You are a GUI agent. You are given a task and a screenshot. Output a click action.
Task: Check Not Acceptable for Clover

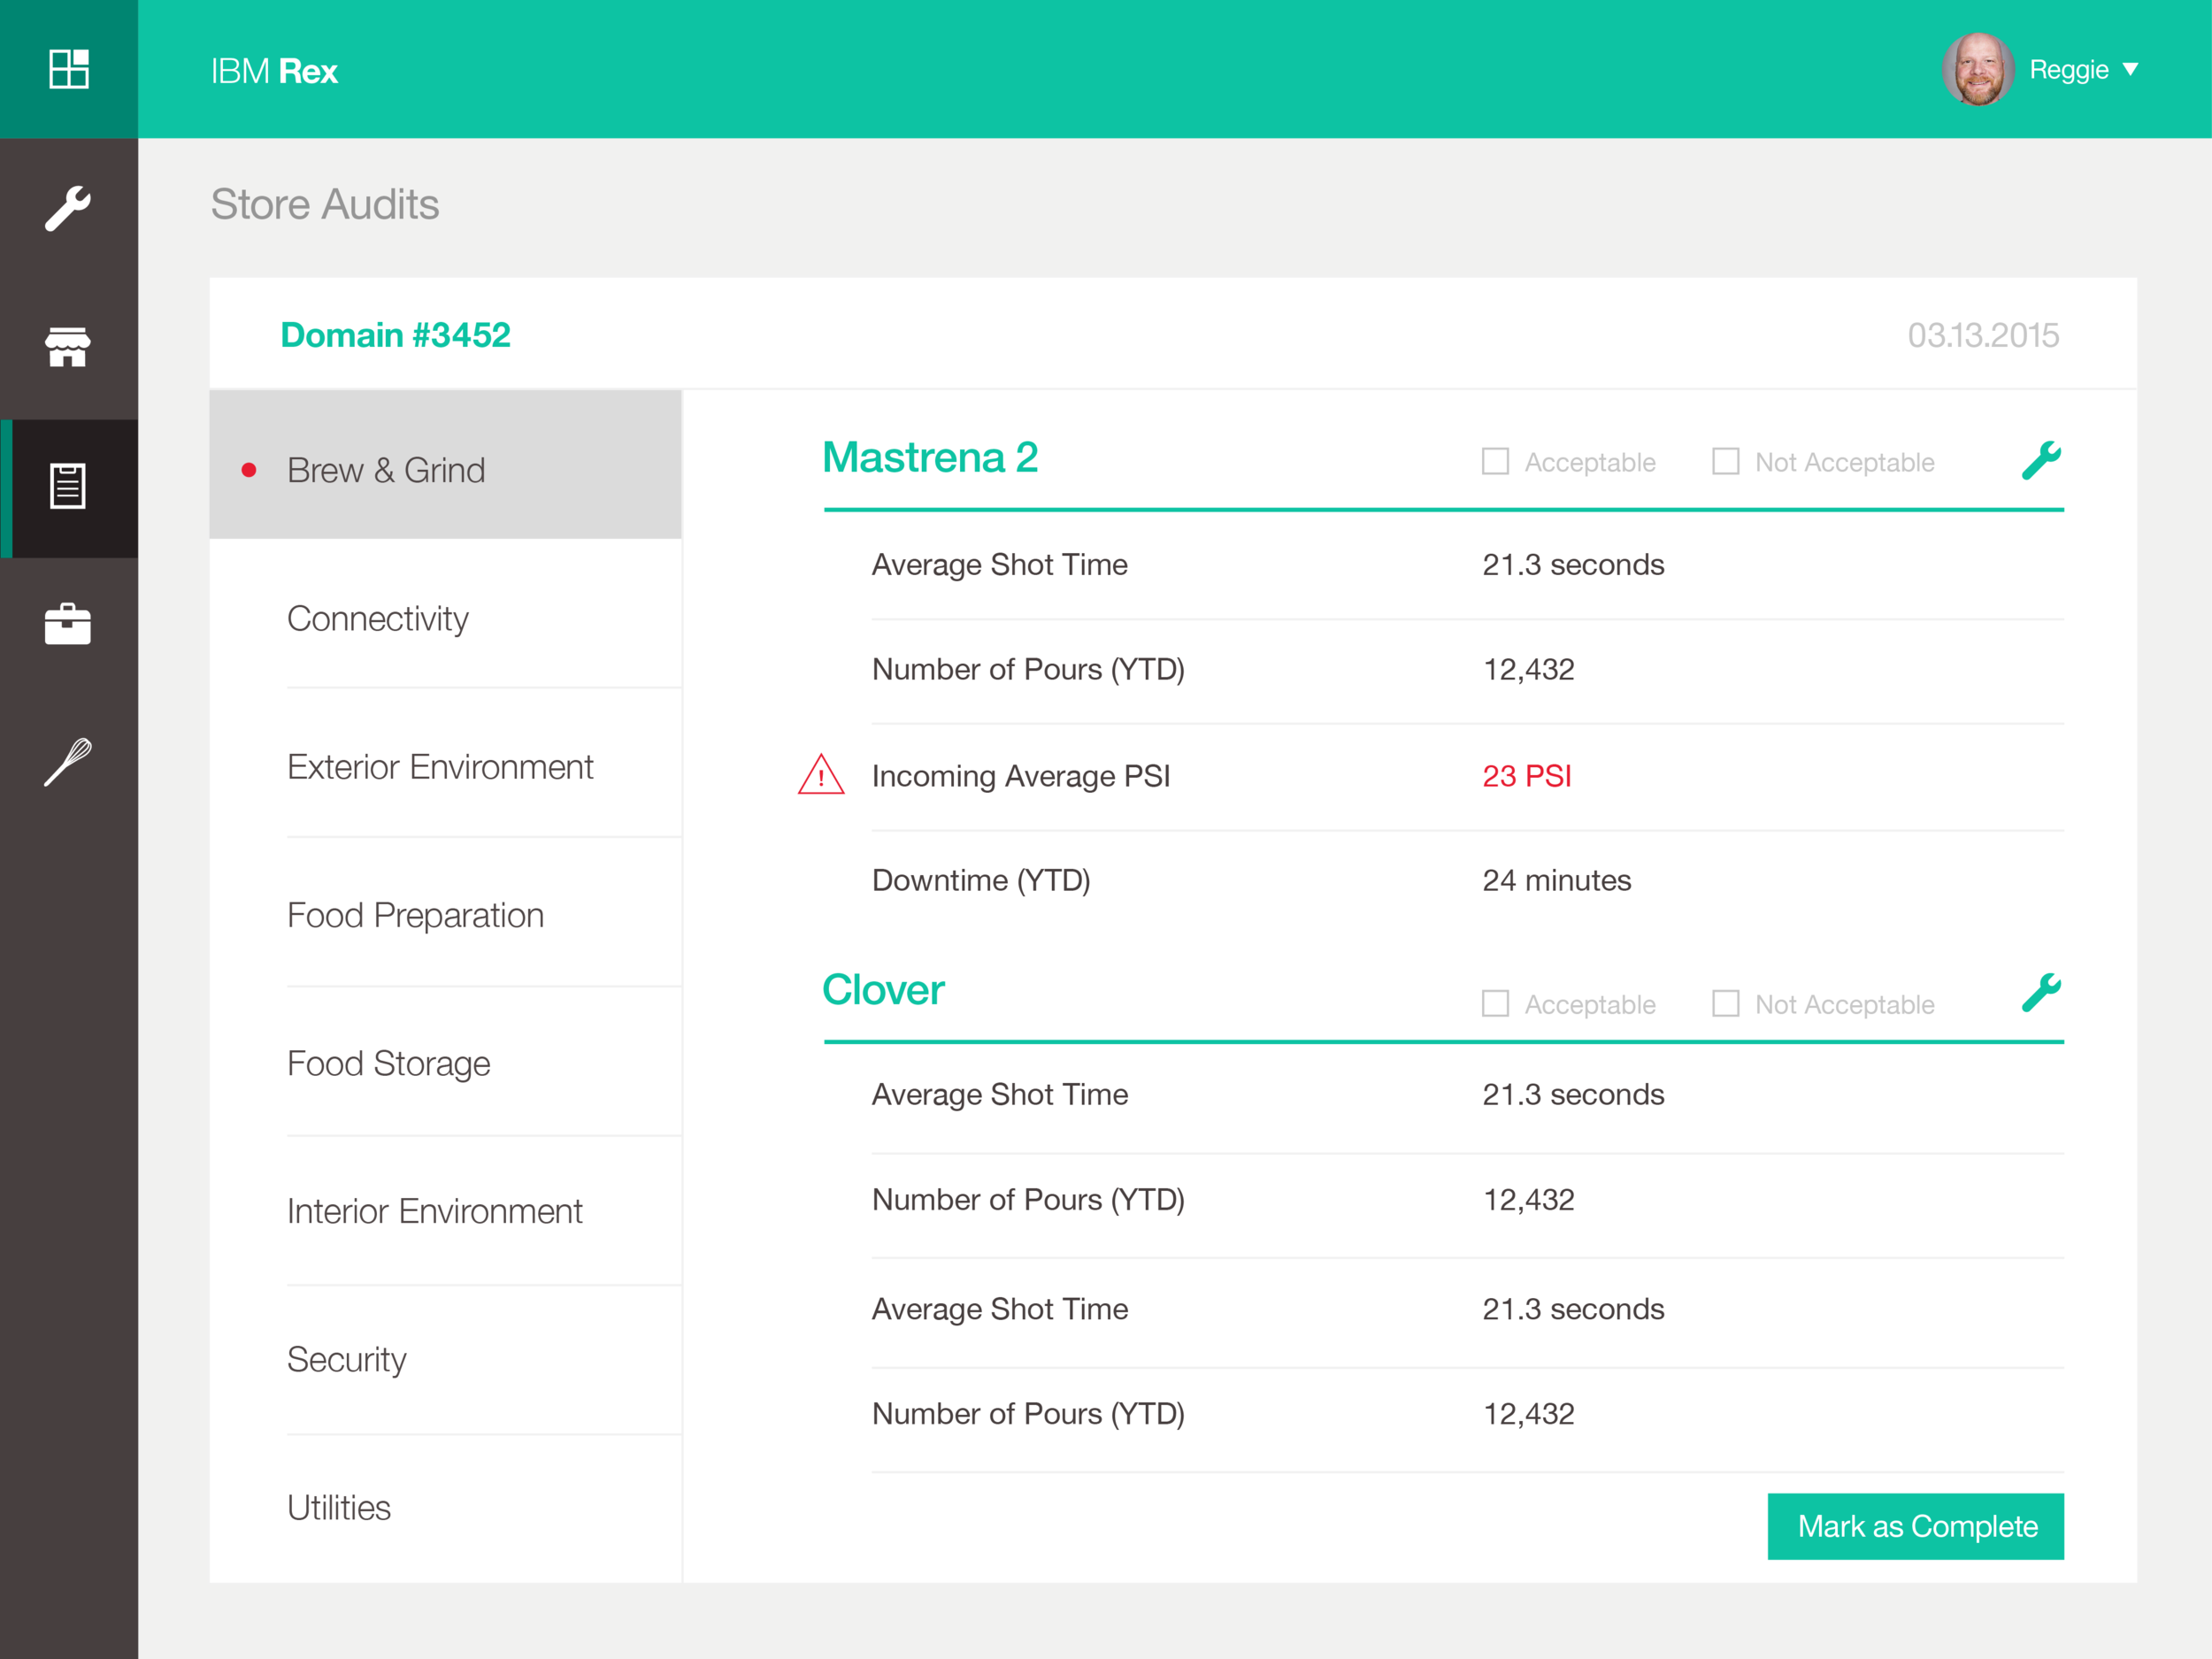(1725, 1003)
